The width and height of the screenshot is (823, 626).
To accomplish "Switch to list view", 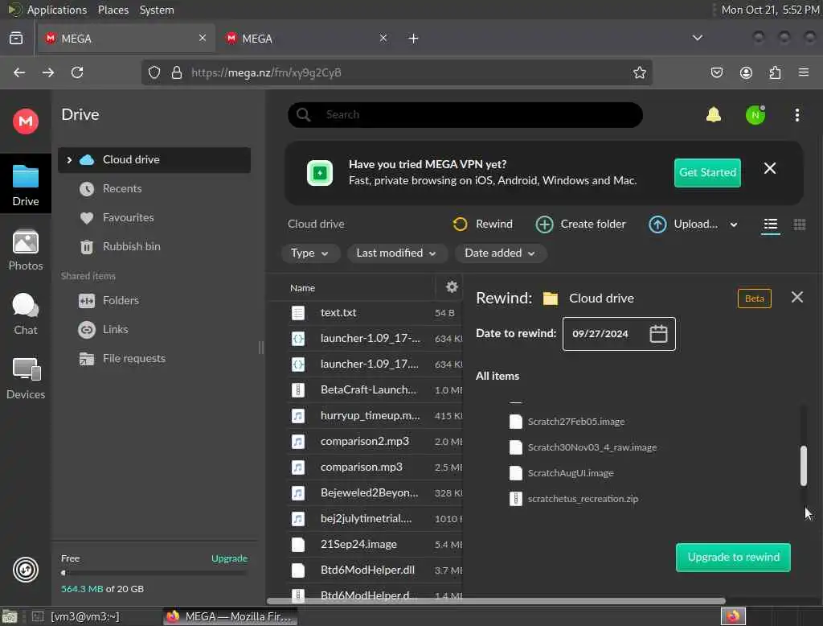I will (770, 224).
